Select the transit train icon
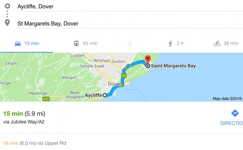243x150 pixels. (76, 44)
